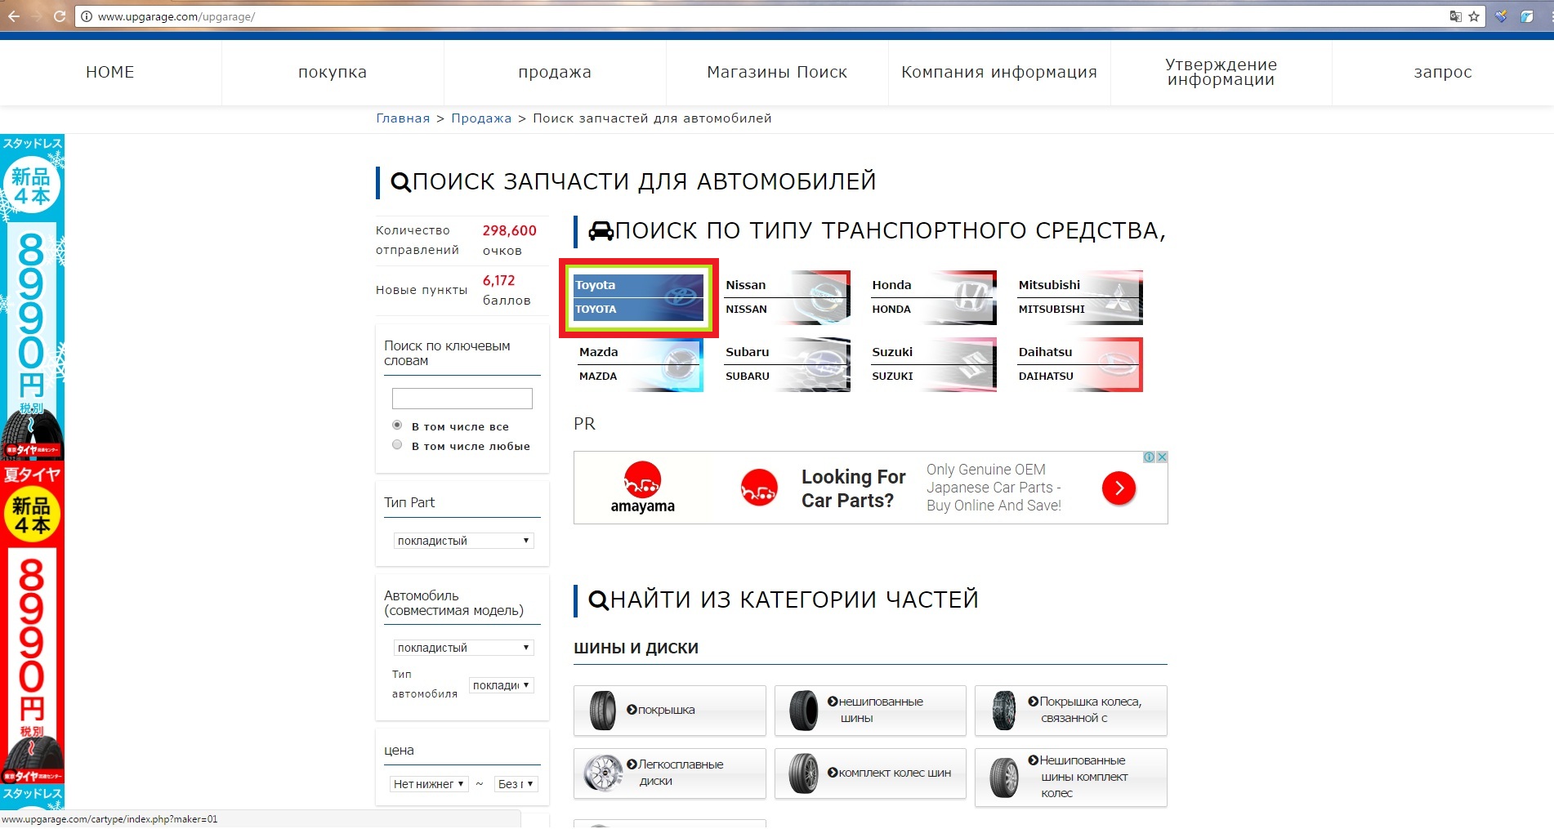
Task: Open the lower price limit dropdown
Action: pyautogui.click(x=429, y=784)
